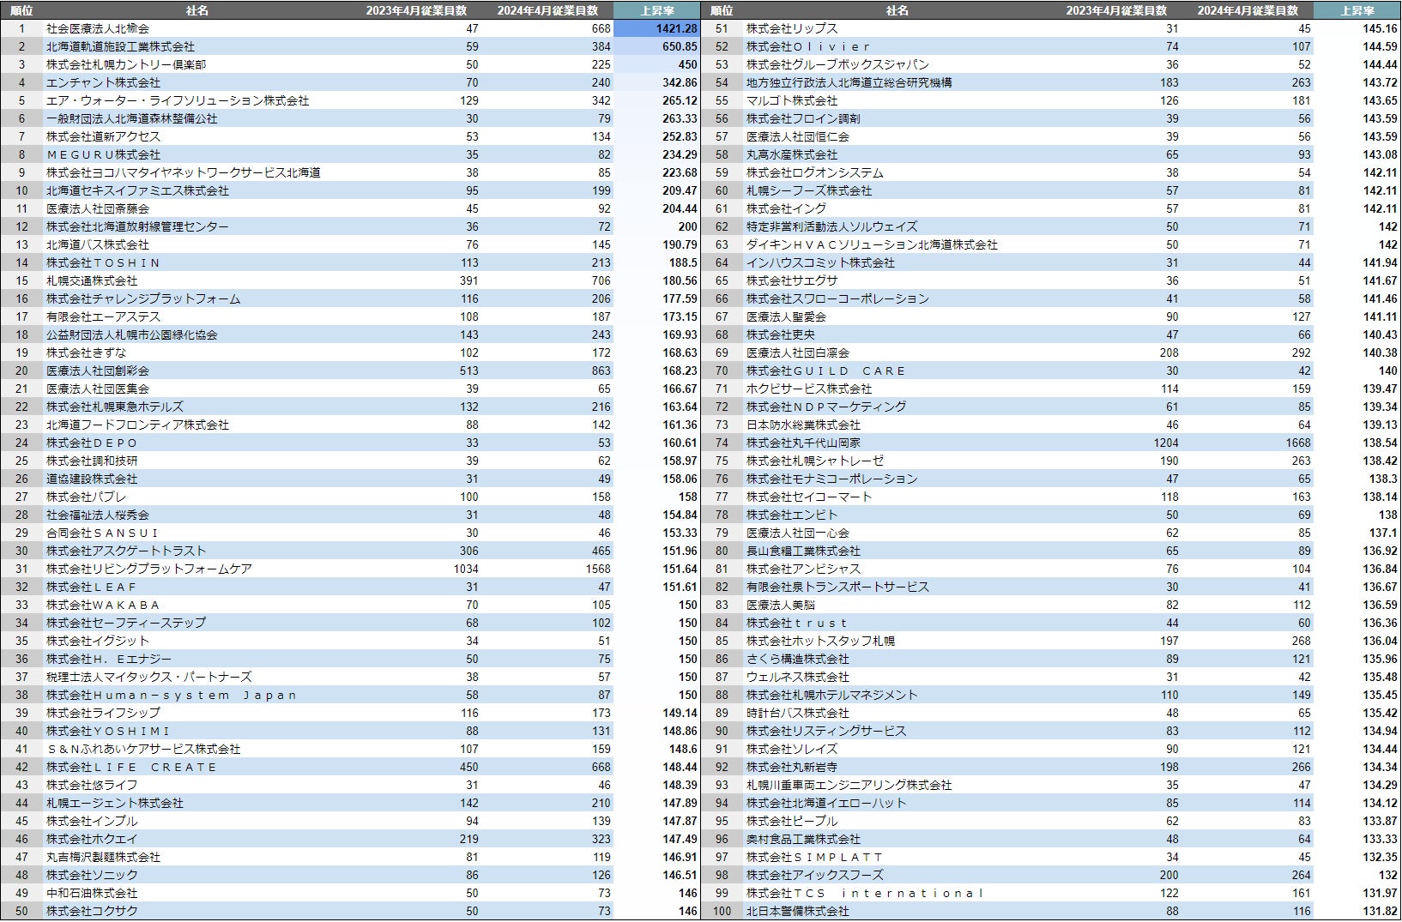The height and width of the screenshot is (922, 1402).
Task: Select the company 株式会社イング
Action: (x=786, y=208)
